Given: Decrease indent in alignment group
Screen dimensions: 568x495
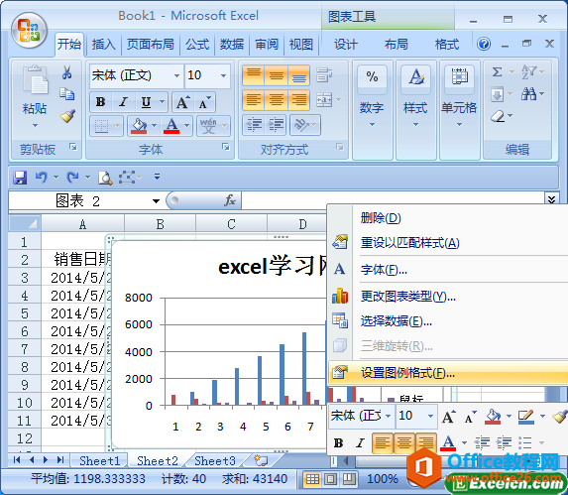Looking at the screenshot, I should click(x=254, y=125).
